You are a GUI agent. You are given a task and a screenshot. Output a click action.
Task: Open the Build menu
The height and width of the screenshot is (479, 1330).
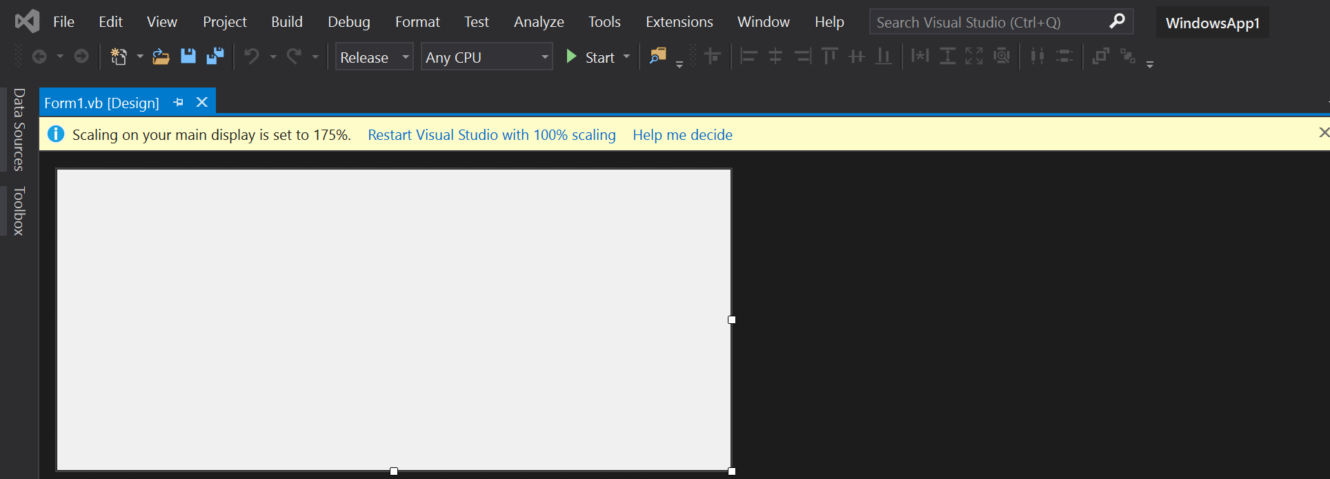[287, 22]
